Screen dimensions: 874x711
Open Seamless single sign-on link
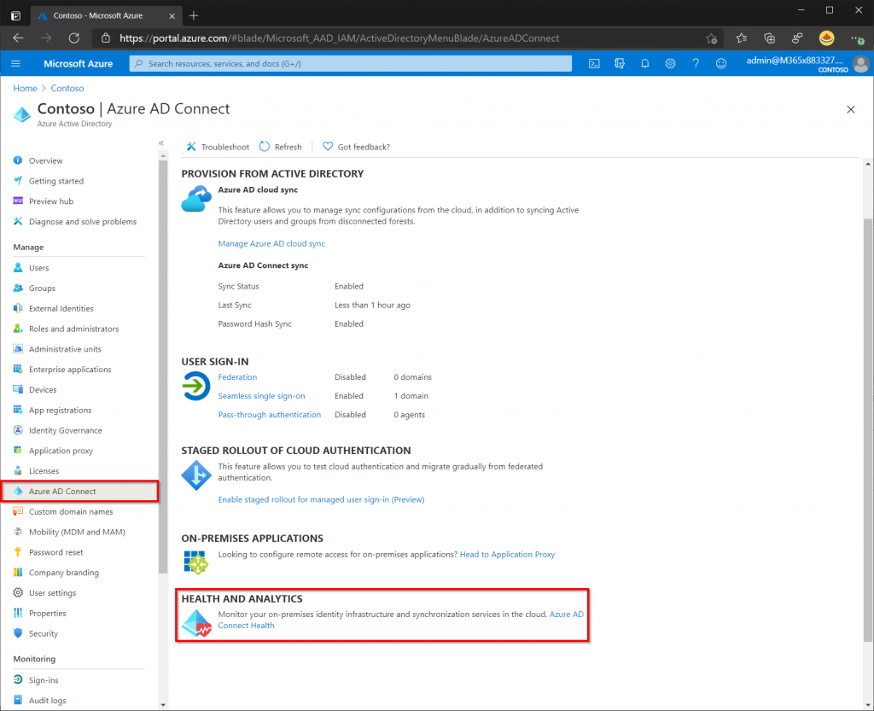(x=261, y=396)
